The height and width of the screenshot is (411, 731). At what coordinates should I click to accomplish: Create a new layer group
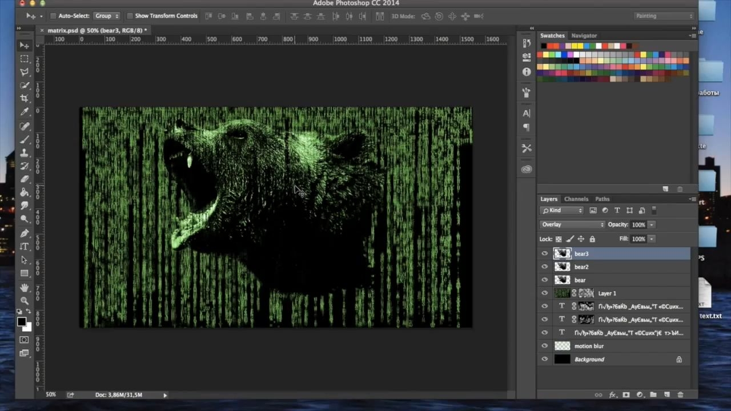(x=653, y=395)
